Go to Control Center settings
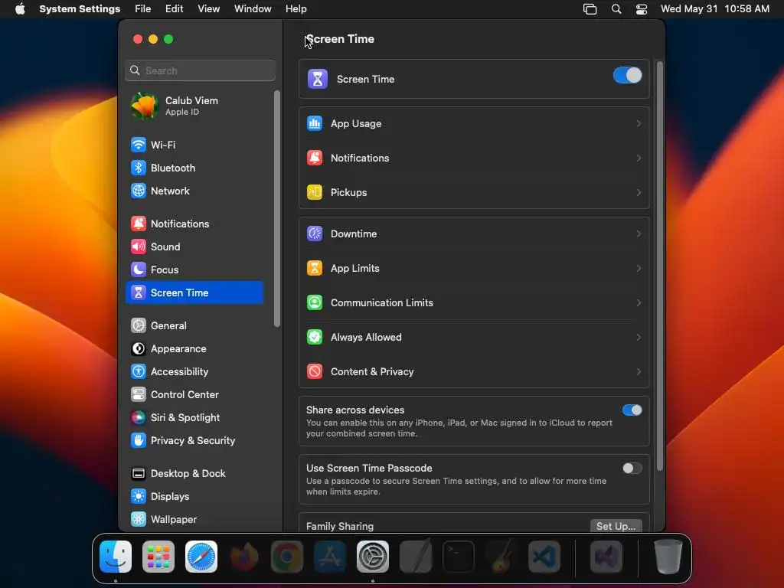This screenshot has width=784, height=588. [194, 395]
